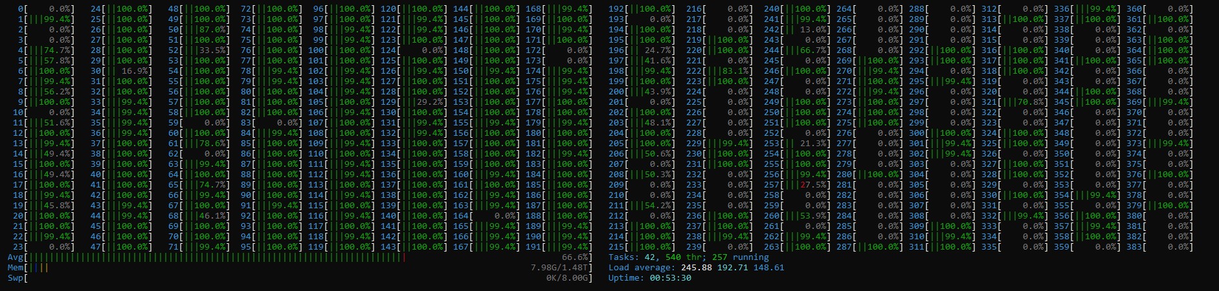1219x291 pixels.
Task: Click CPU 260 meter reading 53.9%
Action: tap(798, 216)
